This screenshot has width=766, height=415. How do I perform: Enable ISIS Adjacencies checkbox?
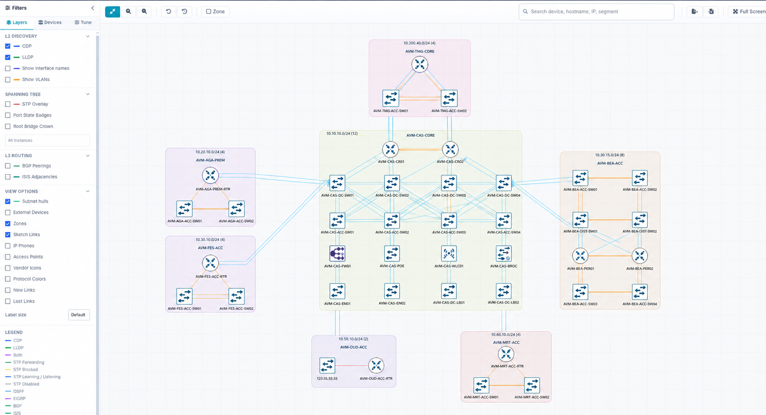click(8, 177)
